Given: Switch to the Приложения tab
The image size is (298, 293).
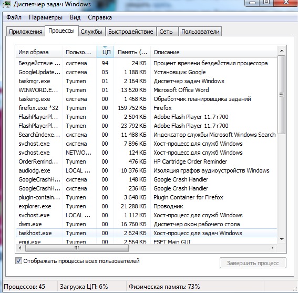Looking at the screenshot, I should pyautogui.click(x=26, y=32).
